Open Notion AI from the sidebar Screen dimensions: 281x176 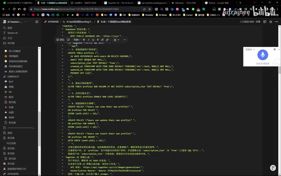point(10,33)
